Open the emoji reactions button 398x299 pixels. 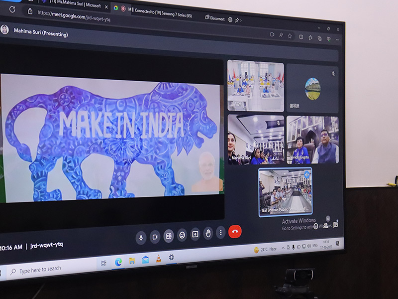182,235
